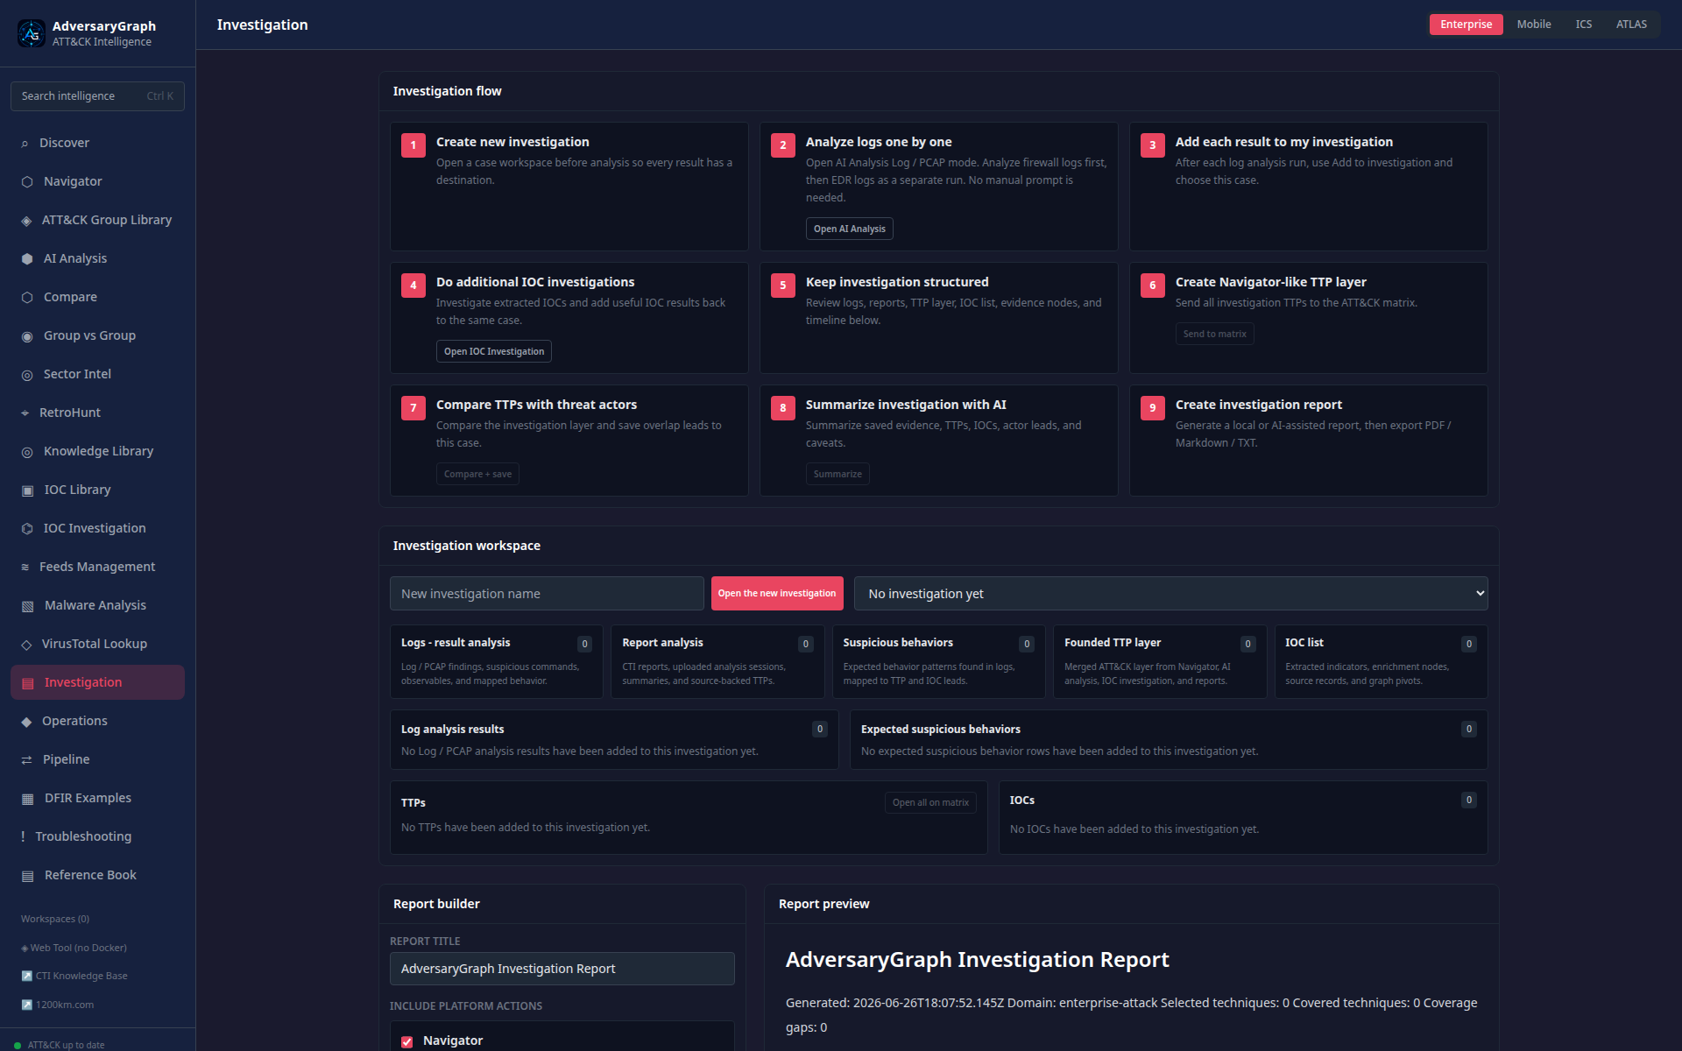Click the VirusTotal Lookup diamond icon

(x=26, y=645)
